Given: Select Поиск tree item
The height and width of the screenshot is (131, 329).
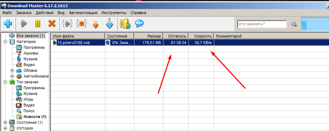Looking at the screenshot, I should pos(29,111).
